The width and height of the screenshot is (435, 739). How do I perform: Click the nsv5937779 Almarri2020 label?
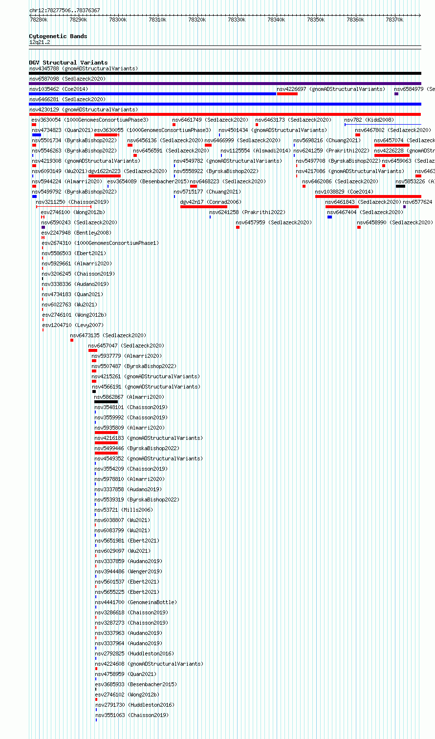click(x=127, y=356)
